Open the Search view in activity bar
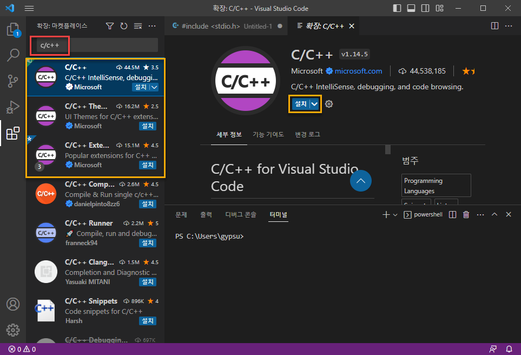 coord(13,55)
